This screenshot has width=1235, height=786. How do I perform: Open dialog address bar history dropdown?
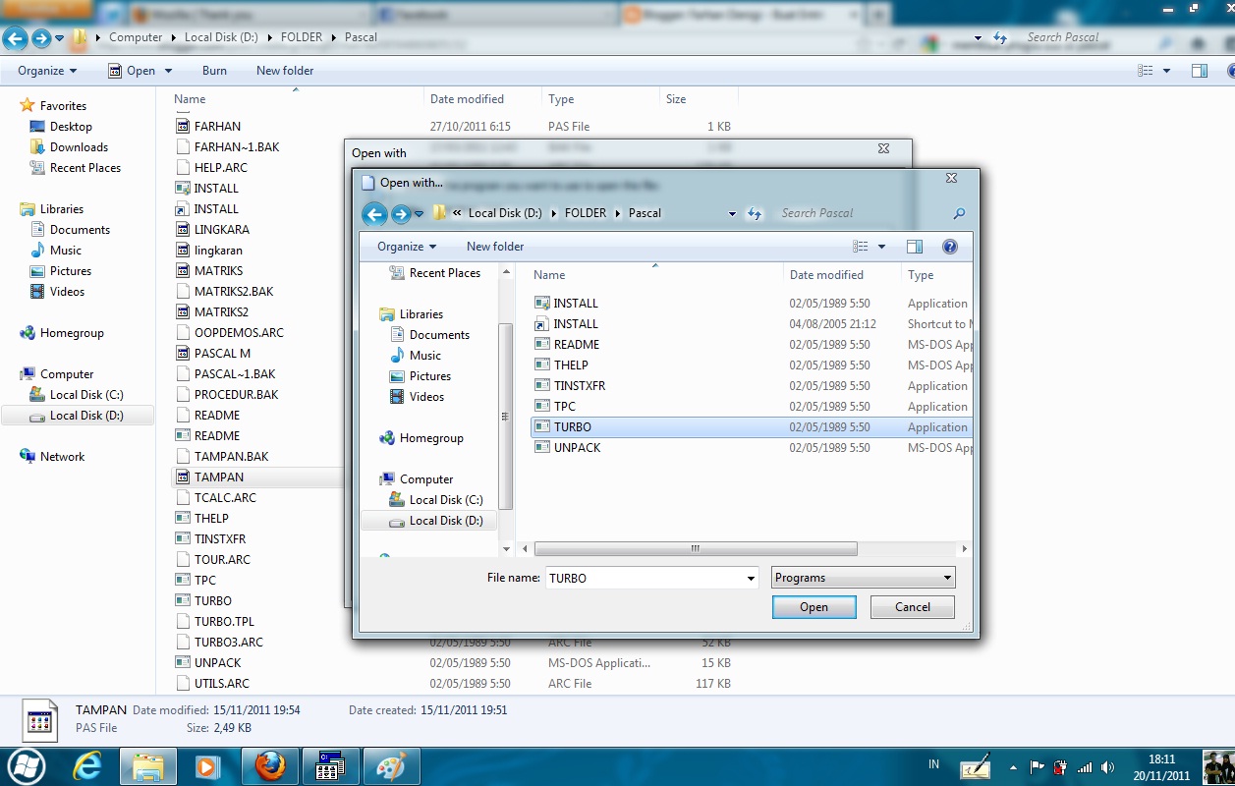click(x=732, y=213)
